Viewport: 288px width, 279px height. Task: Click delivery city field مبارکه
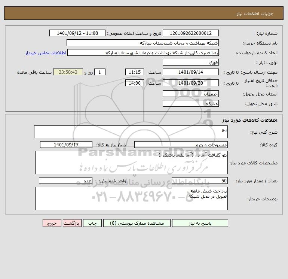191,103
